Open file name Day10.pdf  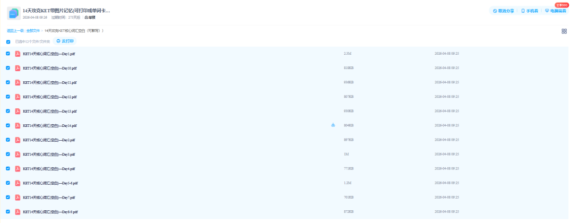[50, 68]
